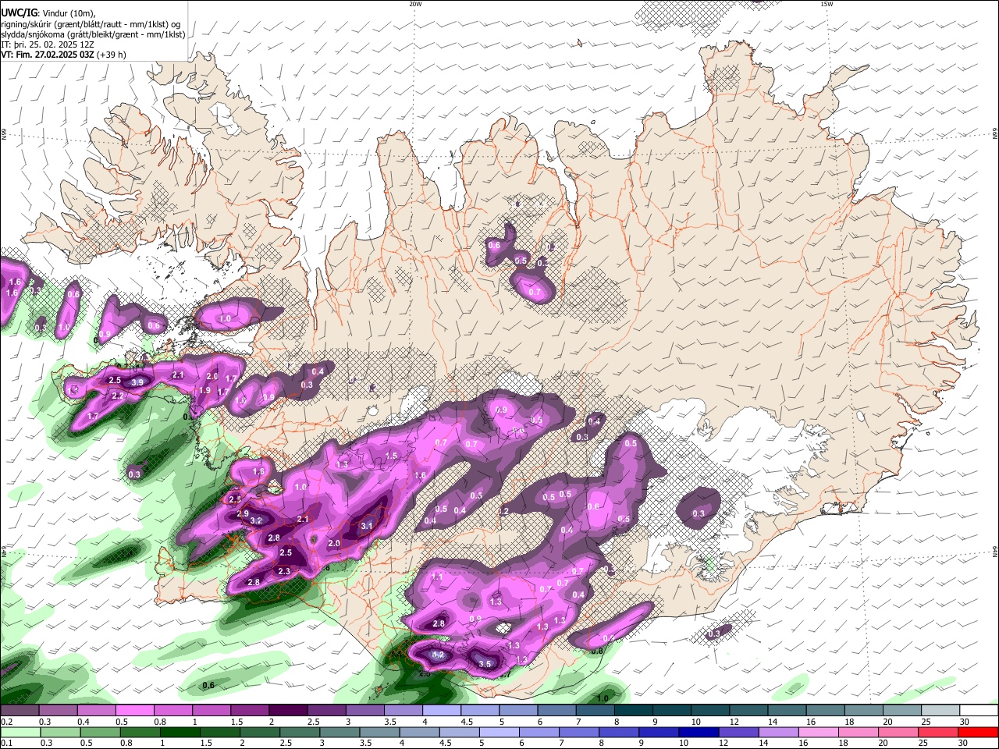Click the '0.1' label on the rain legend
This screenshot has width=999, height=749.
(x=5, y=743)
